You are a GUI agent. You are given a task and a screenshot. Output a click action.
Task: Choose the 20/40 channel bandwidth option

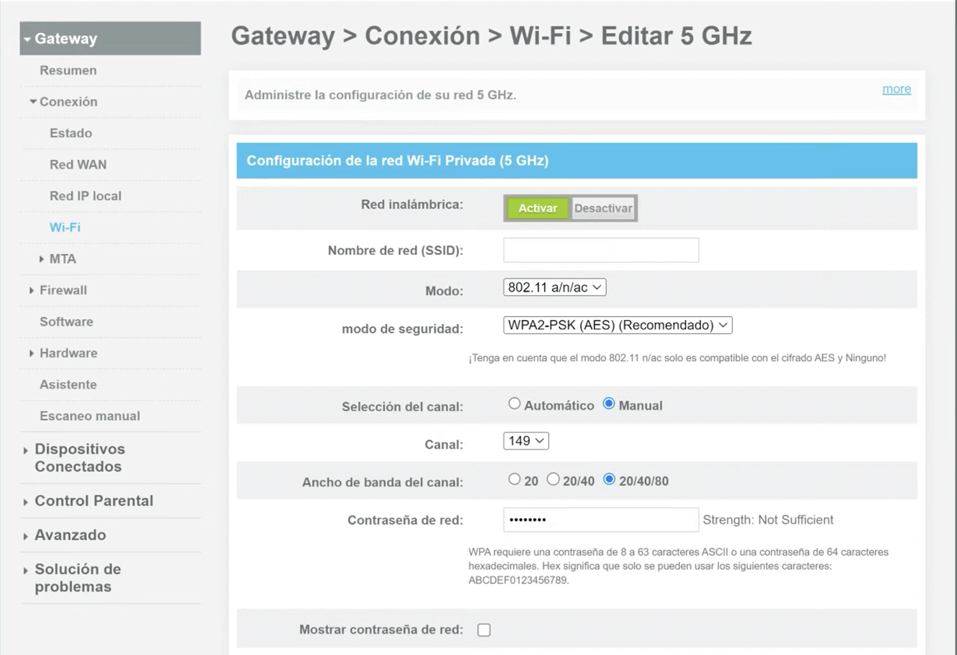coord(553,479)
